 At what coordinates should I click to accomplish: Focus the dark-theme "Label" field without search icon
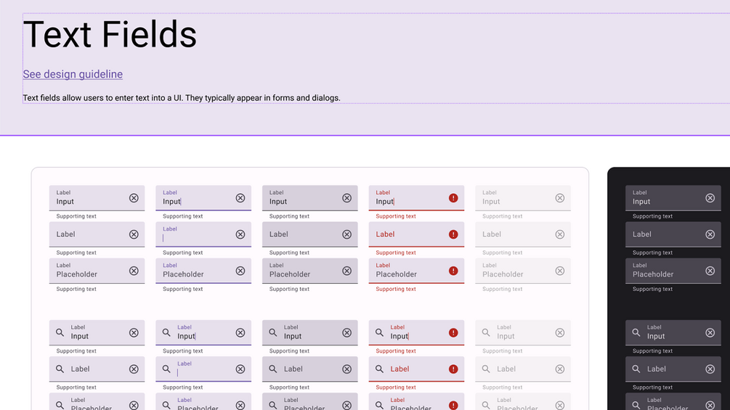665,234
